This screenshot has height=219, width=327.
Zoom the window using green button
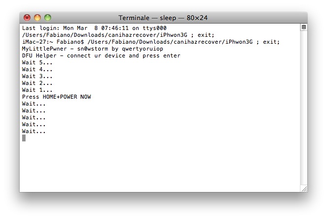coord(48,18)
